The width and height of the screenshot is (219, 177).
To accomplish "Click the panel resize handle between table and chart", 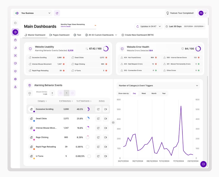I will pyautogui.click(x=113, y=123).
